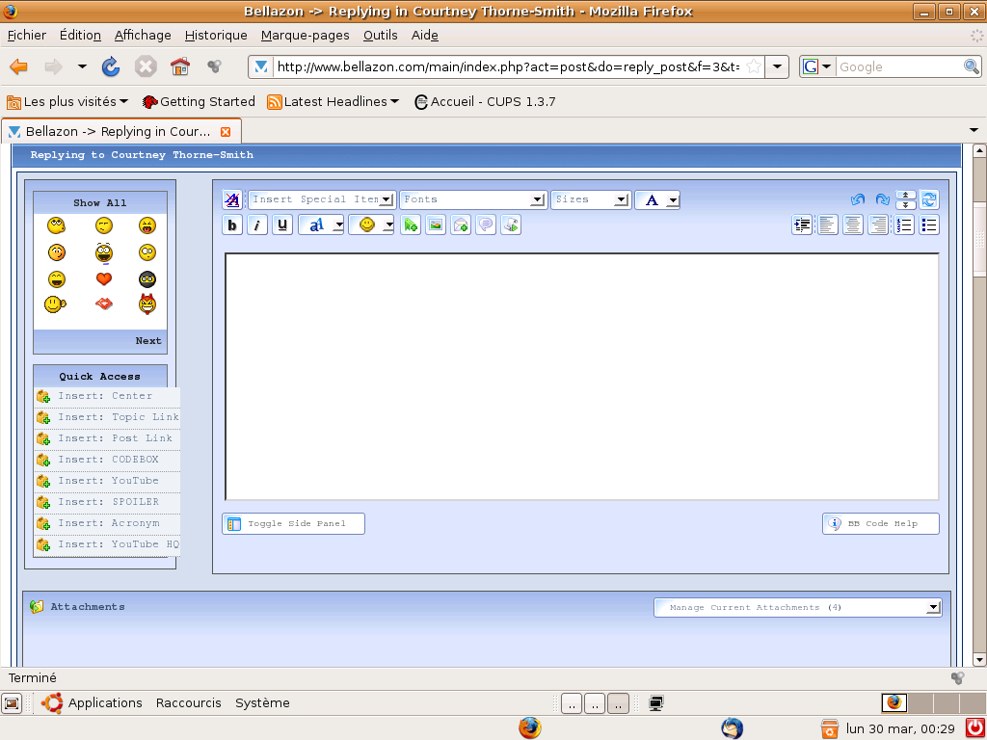Click the remove formatting icon
The width and height of the screenshot is (987, 740).
[232, 199]
